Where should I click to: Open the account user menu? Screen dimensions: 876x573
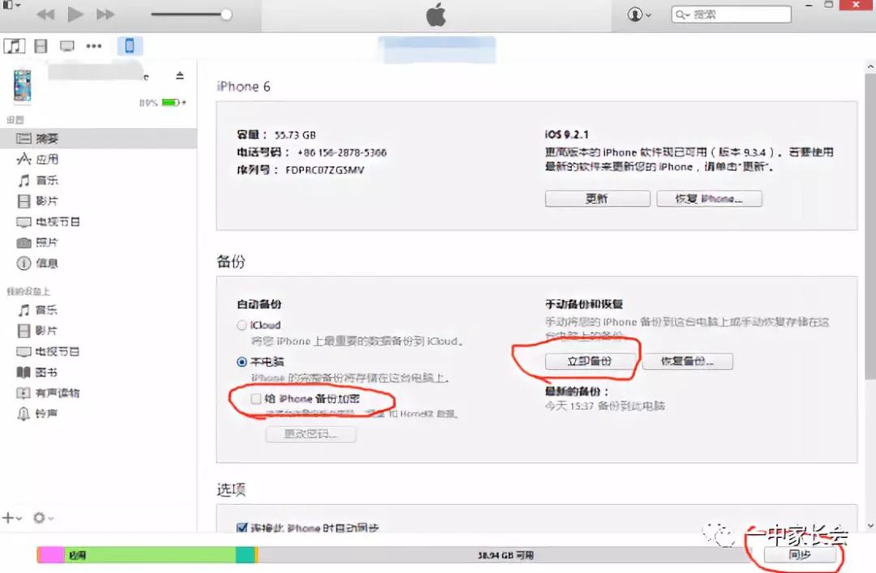pyautogui.click(x=639, y=15)
